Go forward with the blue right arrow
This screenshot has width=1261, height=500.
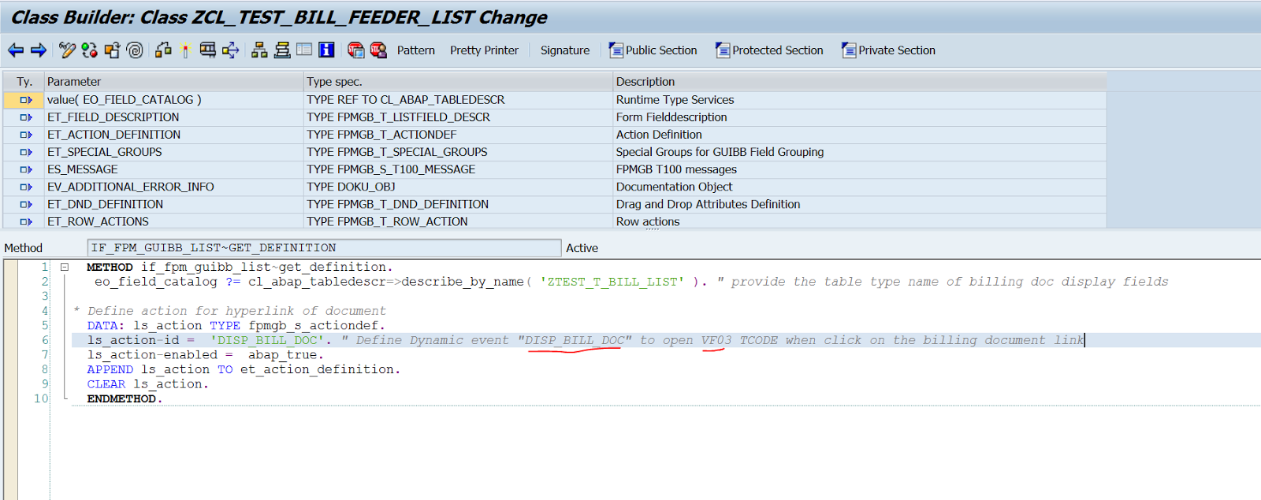pos(39,50)
